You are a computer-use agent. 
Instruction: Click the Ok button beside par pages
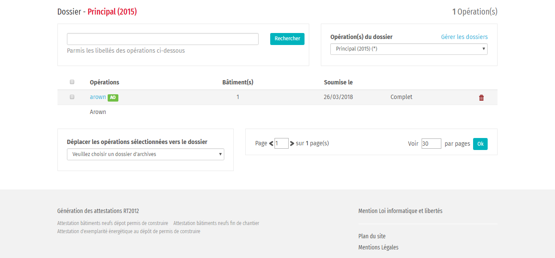click(x=480, y=144)
